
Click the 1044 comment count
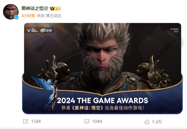(x=97, y=121)
